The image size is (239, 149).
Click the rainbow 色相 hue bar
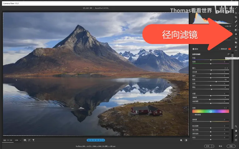(211, 112)
